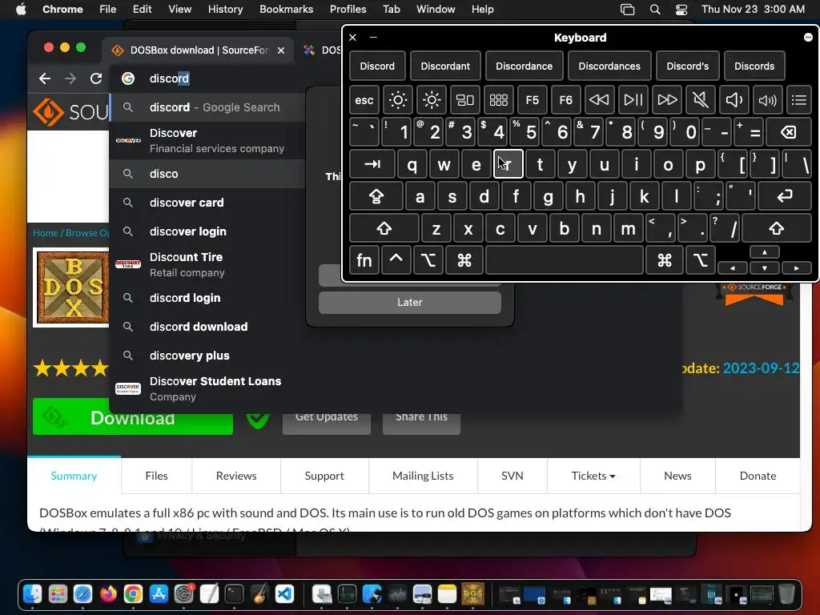Open Launchpad grid key on the keyboard

498,100
